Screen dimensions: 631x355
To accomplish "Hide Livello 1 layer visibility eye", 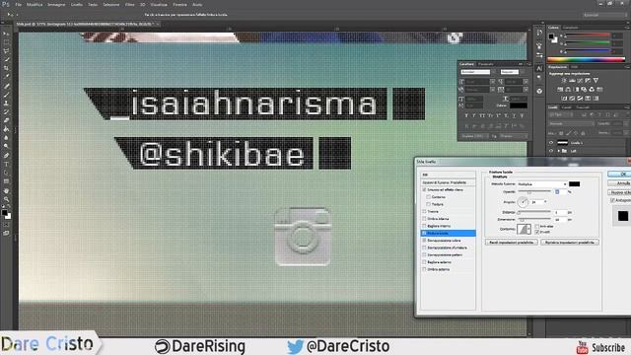I will 551,142.
